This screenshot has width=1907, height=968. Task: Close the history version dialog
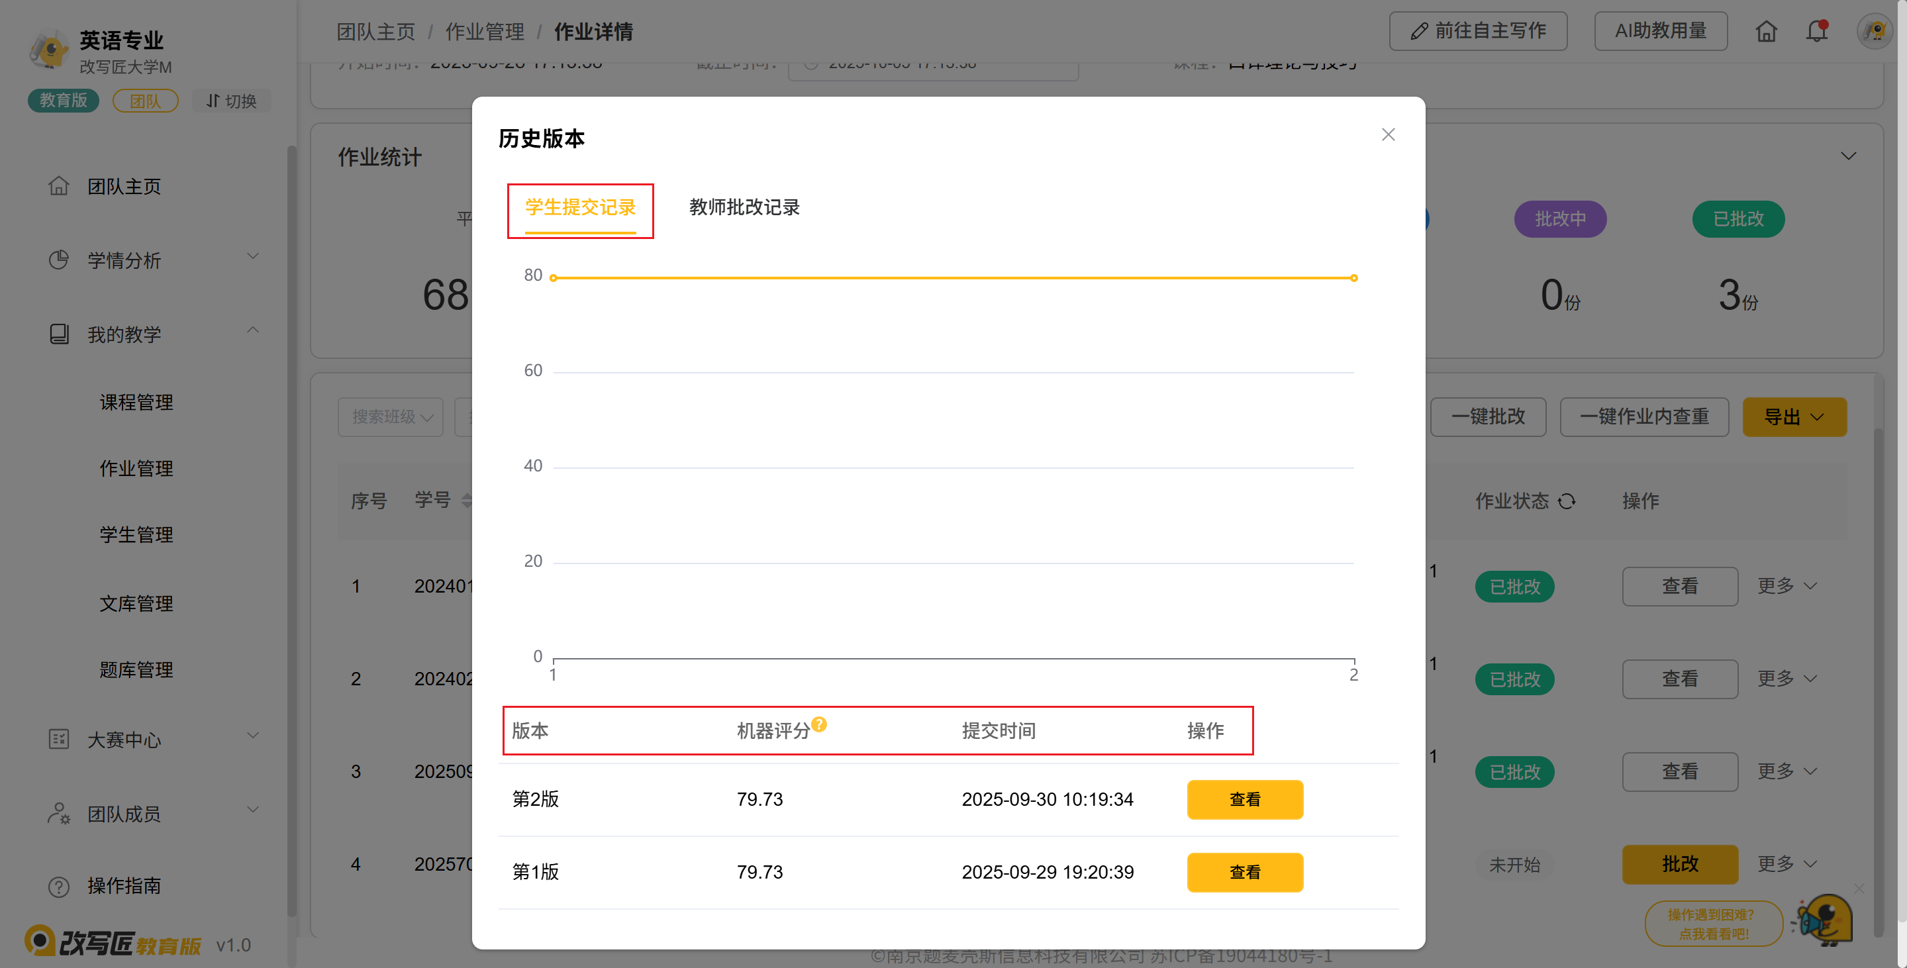point(1388,134)
